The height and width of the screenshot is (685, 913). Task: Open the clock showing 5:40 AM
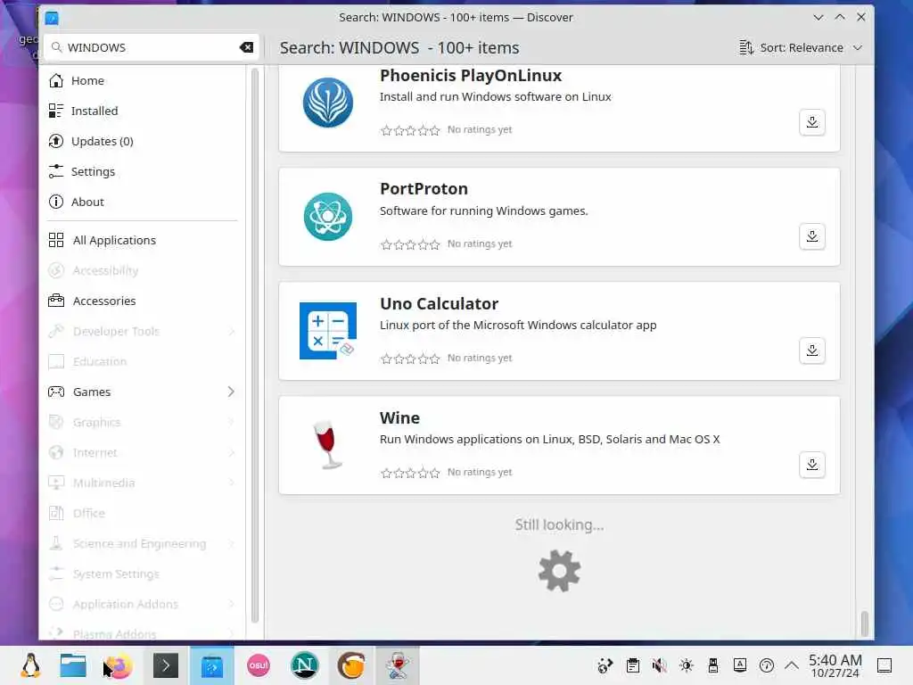(x=835, y=665)
